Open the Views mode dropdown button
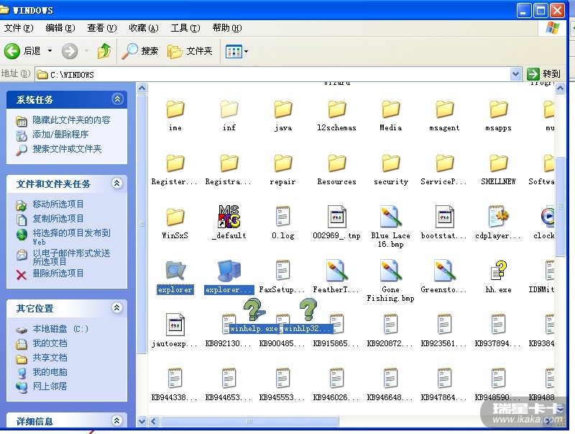The width and height of the screenshot is (575, 434). pyautogui.click(x=237, y=51)
